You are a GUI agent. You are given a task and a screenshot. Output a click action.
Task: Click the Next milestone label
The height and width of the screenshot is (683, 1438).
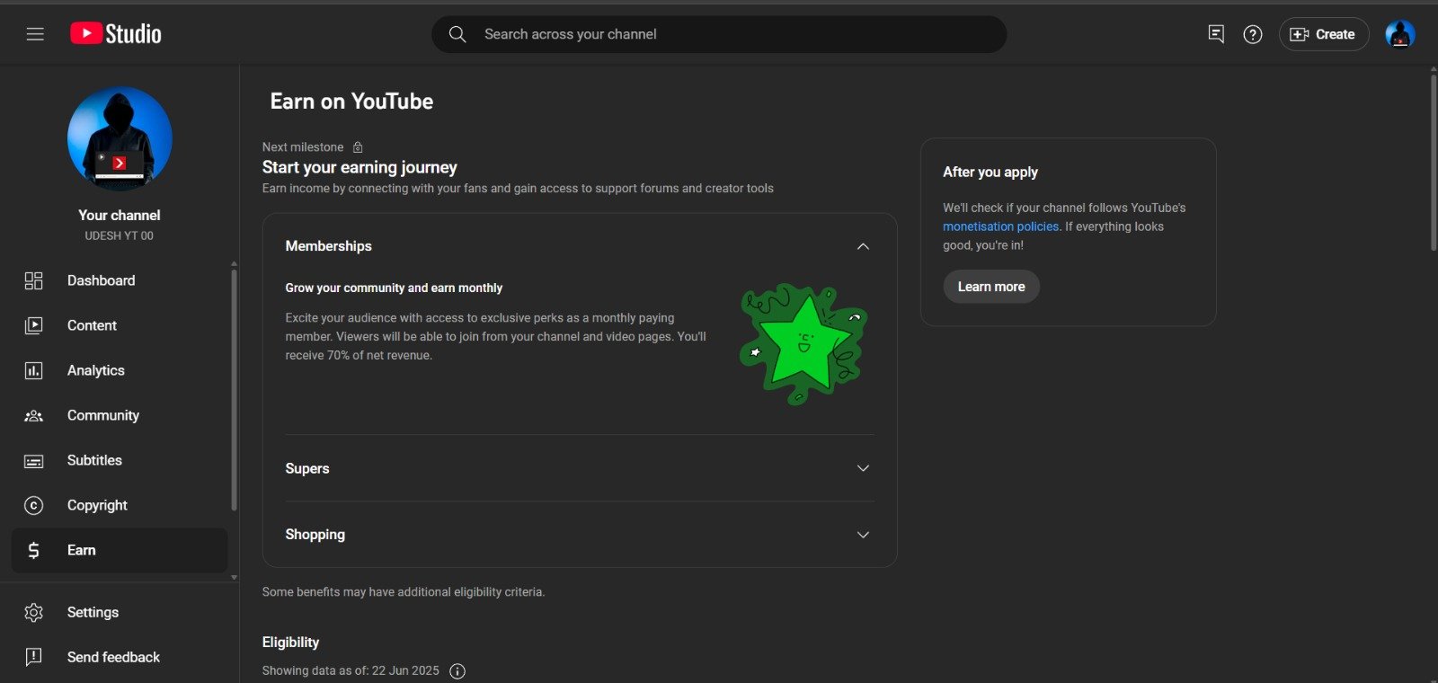point(303,146)
